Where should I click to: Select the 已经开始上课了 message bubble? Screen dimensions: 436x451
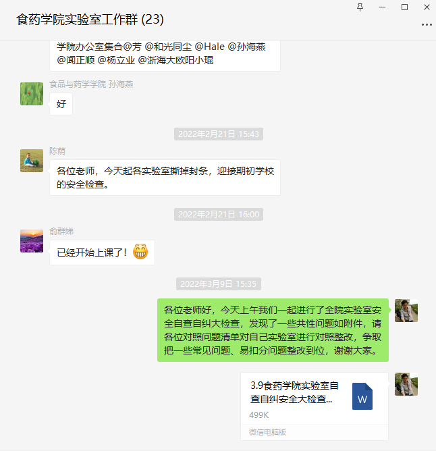point(102,253)
